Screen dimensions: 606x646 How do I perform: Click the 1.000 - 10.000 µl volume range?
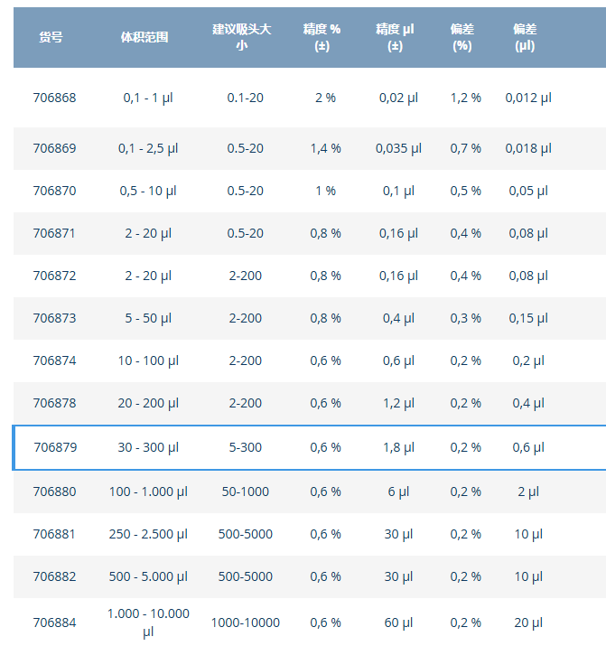pos(148,623)
